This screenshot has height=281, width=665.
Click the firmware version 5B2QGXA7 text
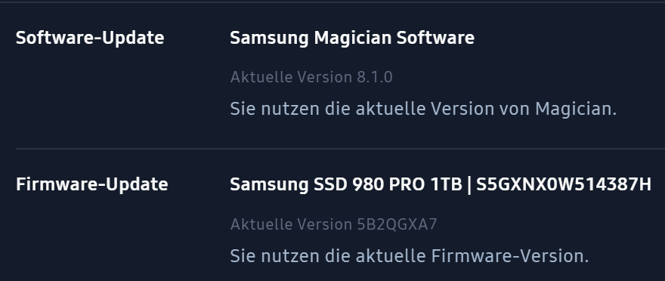pos(397,224)
